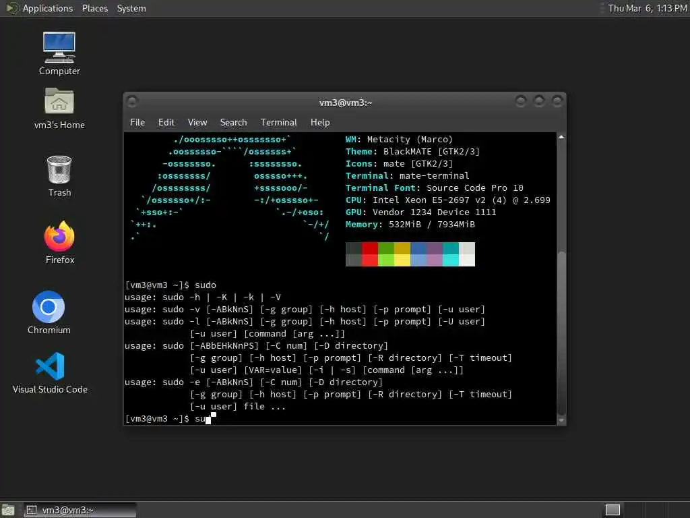Click the red color block in neofetch palette
Image resolution: width=690 pixels, height=518 pixels.
[x=370, y=254]
